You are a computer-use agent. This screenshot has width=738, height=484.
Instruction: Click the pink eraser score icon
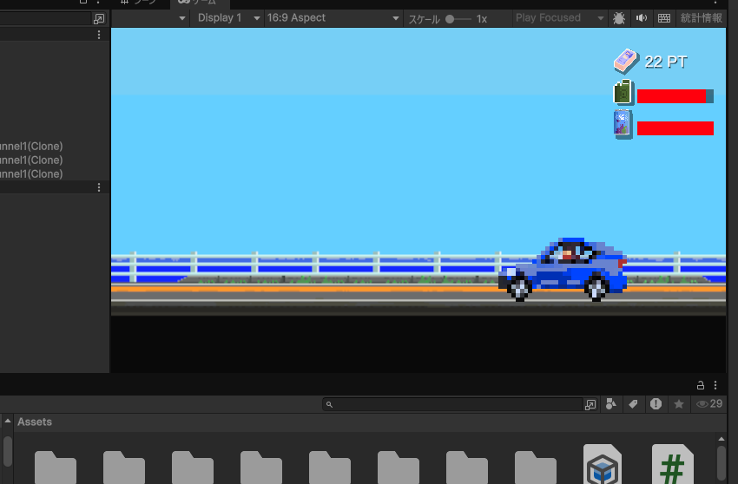tap(627, 61)
